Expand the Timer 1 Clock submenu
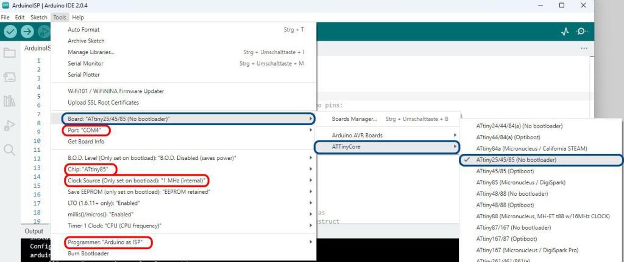The height and width of the screenshot is (262, 624). (x=183, y=226)
